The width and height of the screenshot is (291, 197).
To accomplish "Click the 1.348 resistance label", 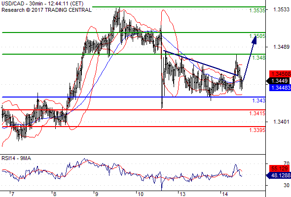I will click(259, 58).
